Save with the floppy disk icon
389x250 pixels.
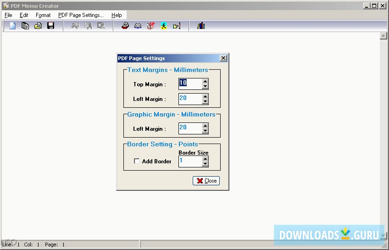[x=50, y=26]
